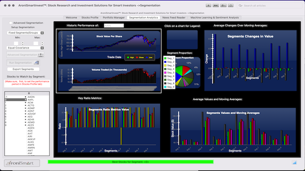
Task: Click the empty legend box under 'Click on a chart'
Action: [182, 39]
